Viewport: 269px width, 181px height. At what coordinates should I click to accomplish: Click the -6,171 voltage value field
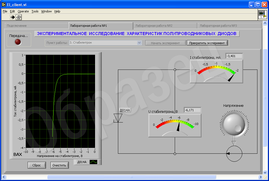click(192, 110)
